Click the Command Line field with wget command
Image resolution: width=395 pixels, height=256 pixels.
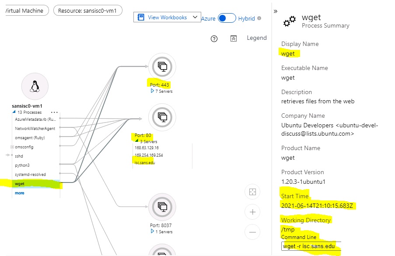click(x=311, y=246)
